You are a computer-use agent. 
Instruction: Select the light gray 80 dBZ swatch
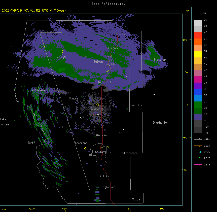click(x=198, y=23)
